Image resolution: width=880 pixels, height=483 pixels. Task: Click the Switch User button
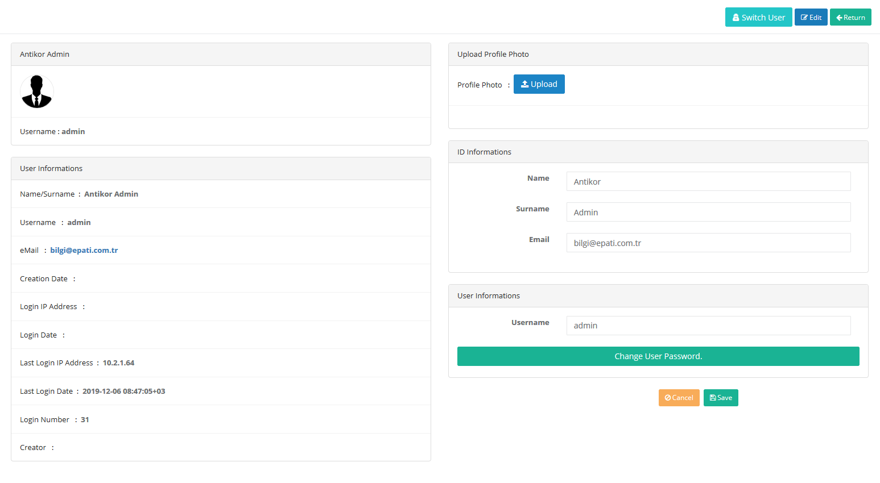tap(758, 17)
